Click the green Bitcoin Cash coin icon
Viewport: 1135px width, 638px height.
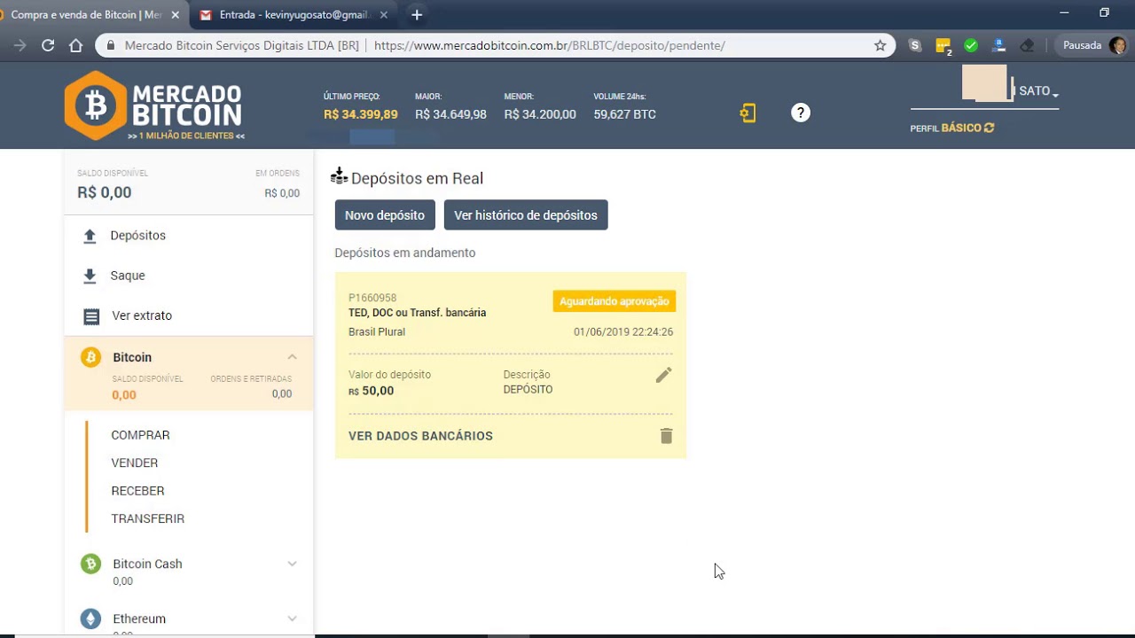pyautogui.click(x=90, y=564)
